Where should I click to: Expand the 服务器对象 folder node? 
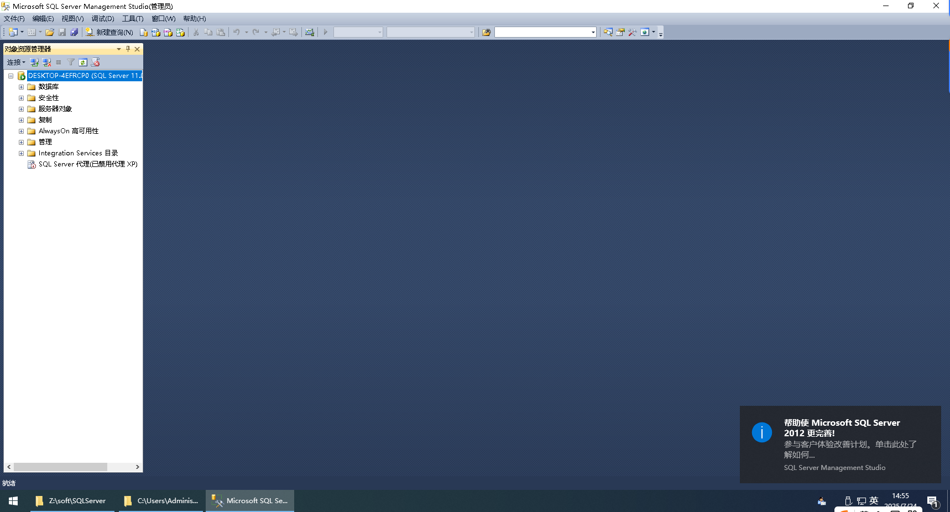click(21, 109)
